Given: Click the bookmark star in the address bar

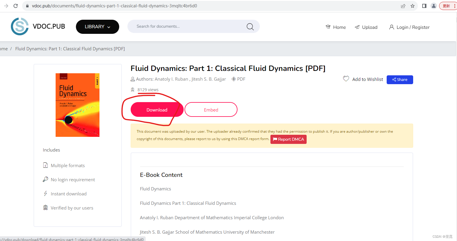Looking at the screenshot, I should pyautogui.click(x=413, y=6).
